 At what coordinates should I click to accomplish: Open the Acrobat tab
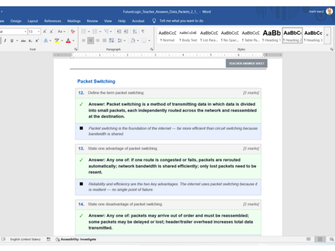[138, 21]
